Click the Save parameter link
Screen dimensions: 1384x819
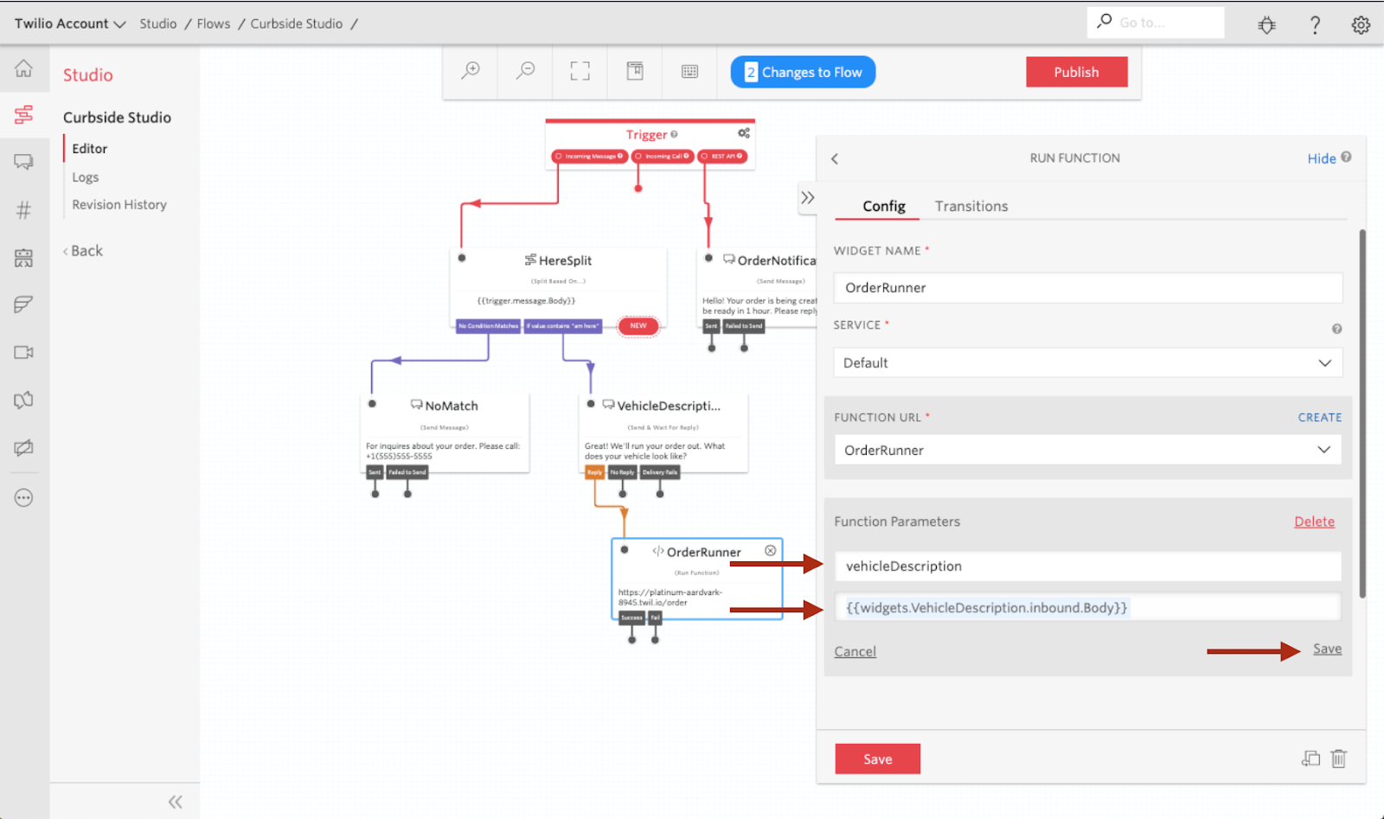pyautogui.click(x=1327, y=649)
